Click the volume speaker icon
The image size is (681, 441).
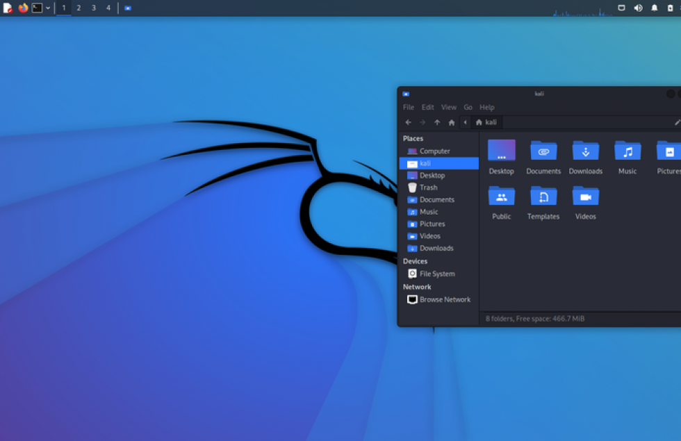tap(638, 8)
